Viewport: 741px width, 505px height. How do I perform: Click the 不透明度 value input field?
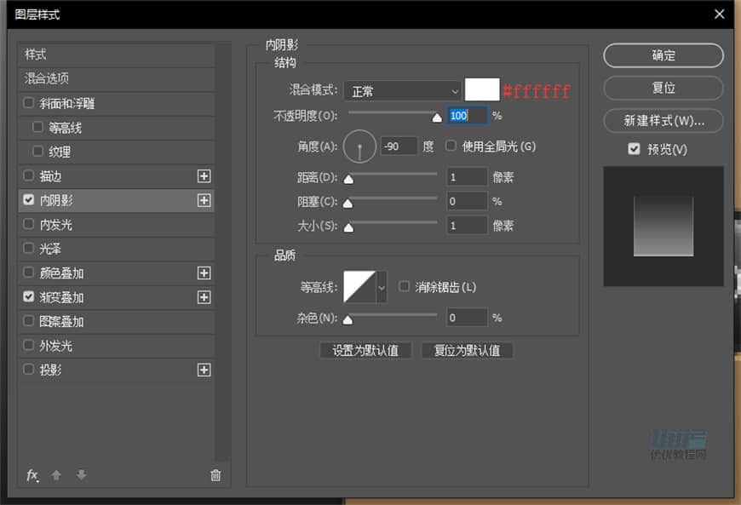[x=468, y=116]
